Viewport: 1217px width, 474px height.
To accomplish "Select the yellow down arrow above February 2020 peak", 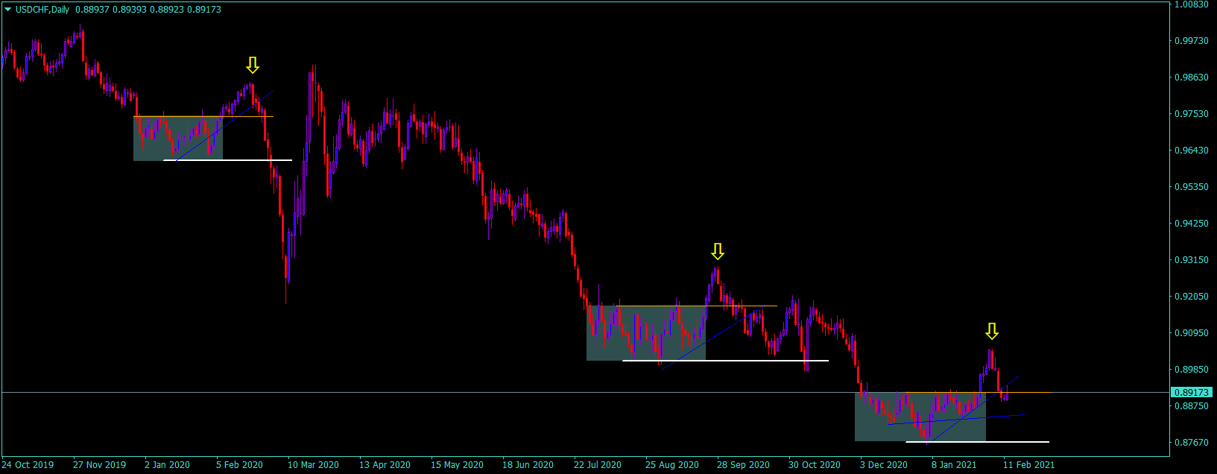I will (x=253, y=65).
